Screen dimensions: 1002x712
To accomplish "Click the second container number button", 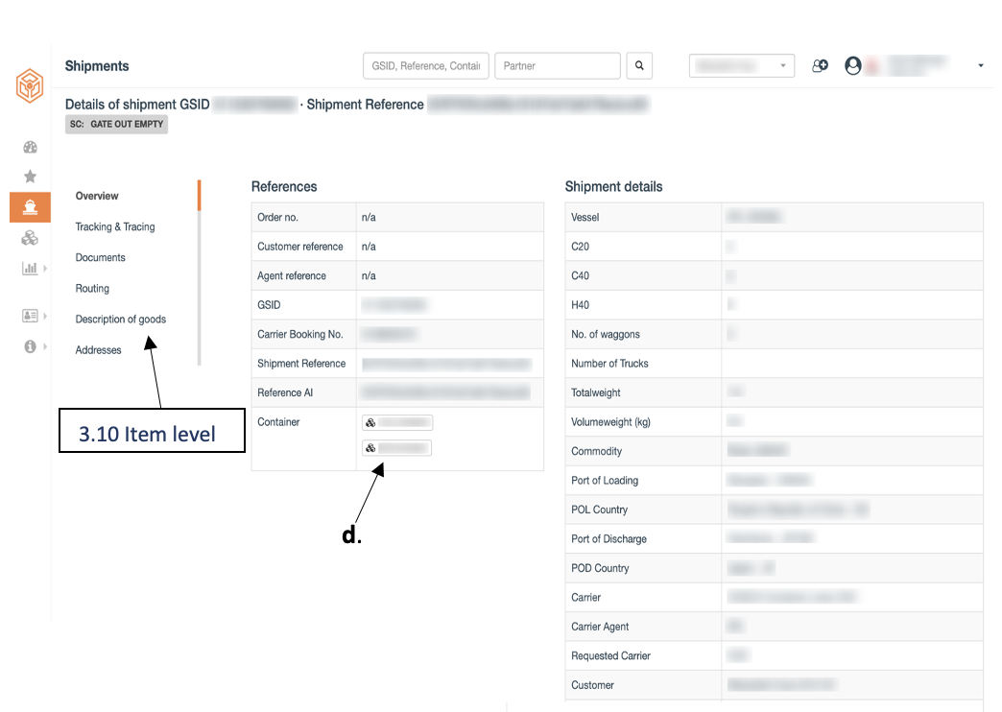I will coord(396,448).
